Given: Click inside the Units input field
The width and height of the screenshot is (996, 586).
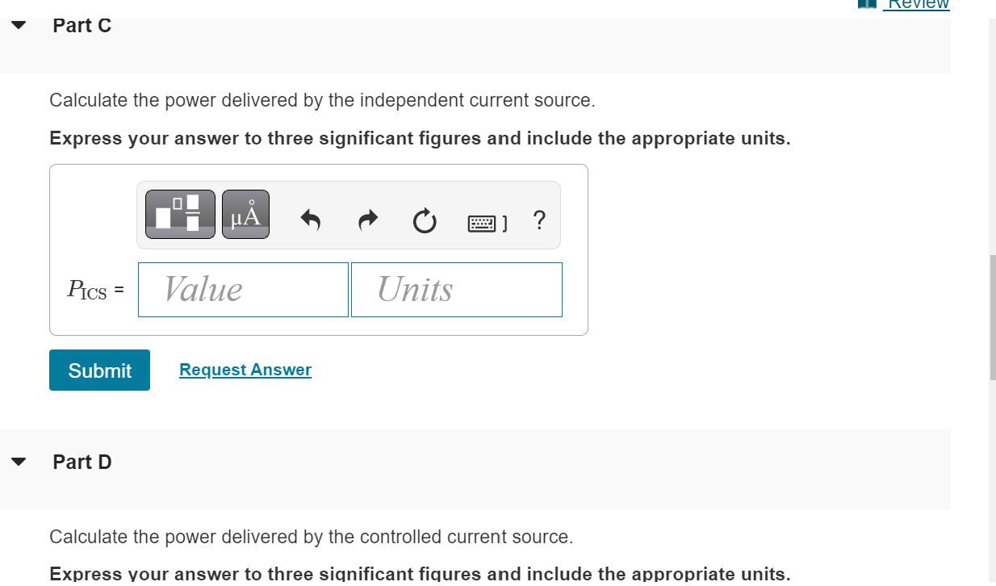Looking at the screenshot, I should point(456,289).
